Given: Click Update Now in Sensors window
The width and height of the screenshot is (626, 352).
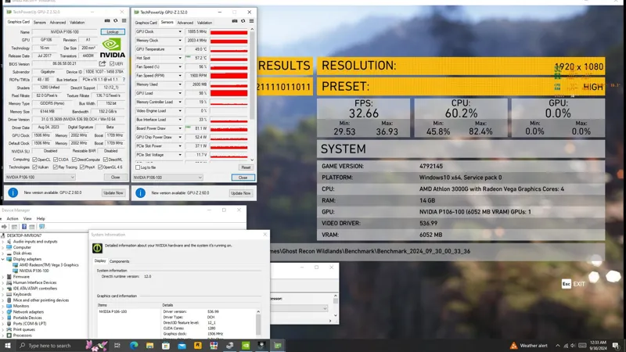Looking at the screenshot, I should coord(241,193).
